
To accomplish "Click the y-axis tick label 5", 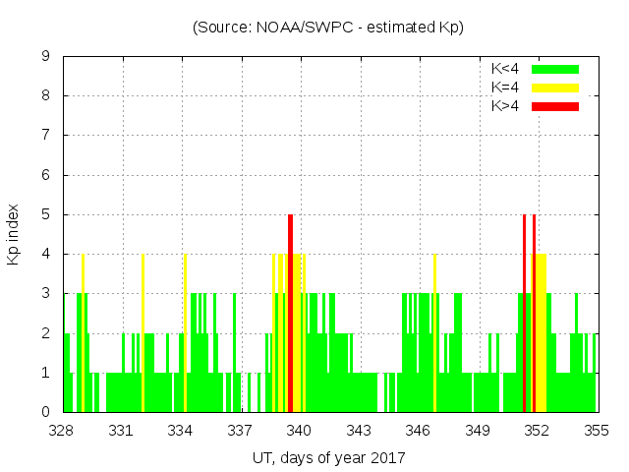I will [x=45, y=214].
